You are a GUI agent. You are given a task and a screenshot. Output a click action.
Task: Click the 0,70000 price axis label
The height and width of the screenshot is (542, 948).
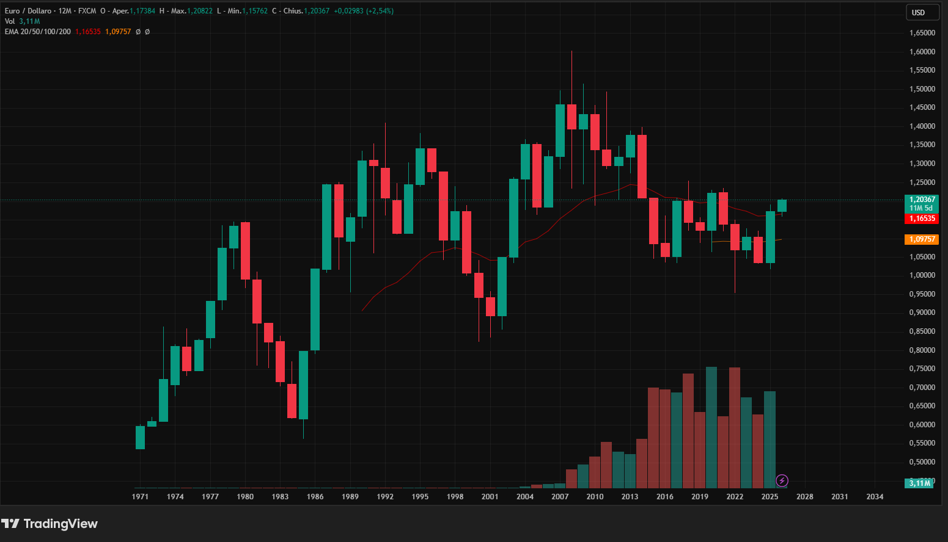coord(922,388)
